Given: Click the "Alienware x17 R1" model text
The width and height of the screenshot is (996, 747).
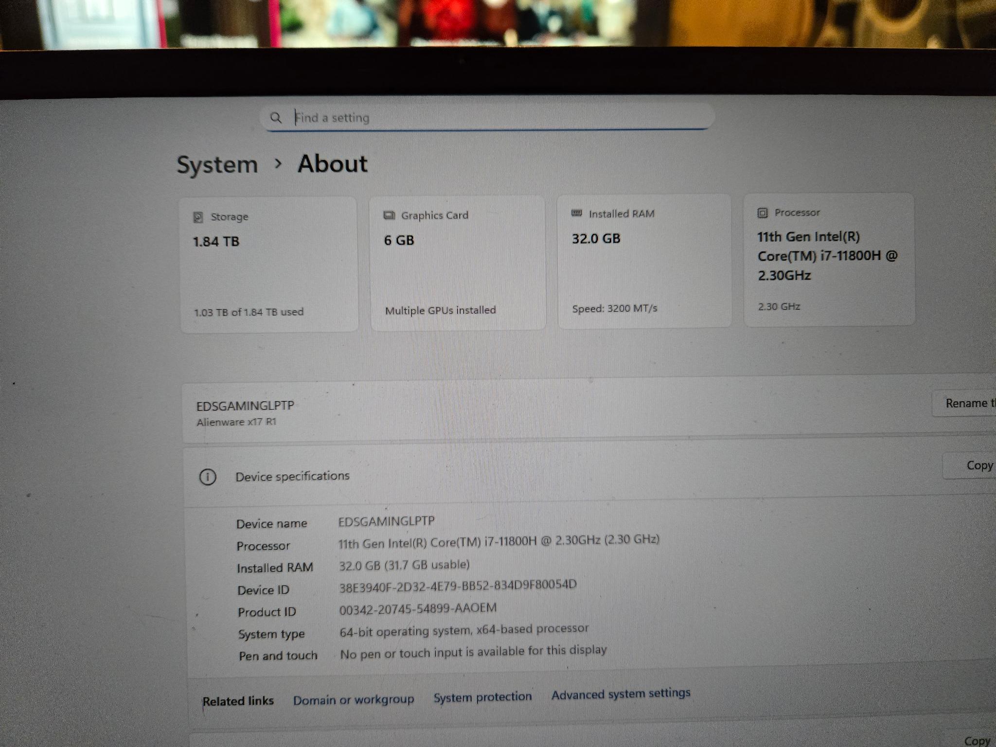Looking at the screenshot, I should (x=236, y=422).
